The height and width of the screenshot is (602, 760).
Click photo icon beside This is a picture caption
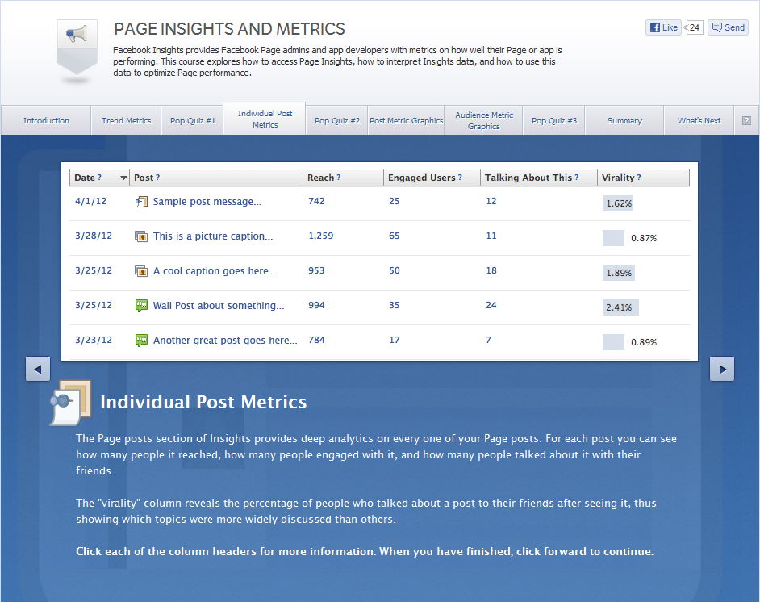point(141,236)
